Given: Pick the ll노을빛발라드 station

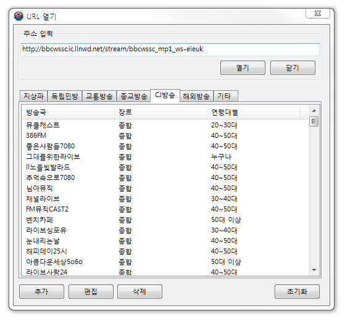Looking at the screenshot, I should [165, 167].
